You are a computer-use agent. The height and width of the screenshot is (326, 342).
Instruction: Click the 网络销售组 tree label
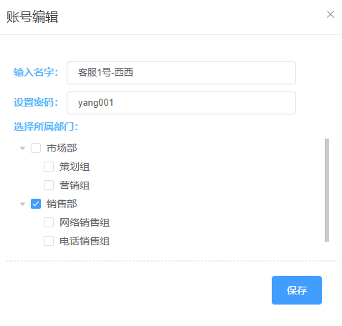pos(85,222)
